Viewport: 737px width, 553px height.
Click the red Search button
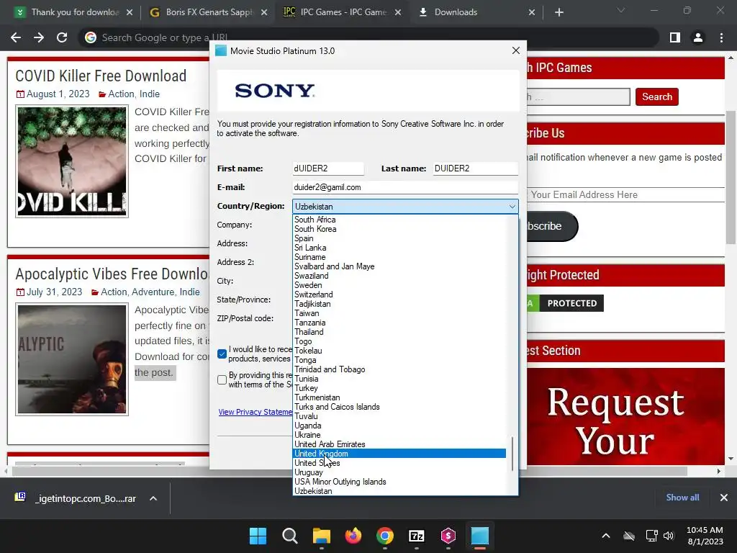tap(656, 97)
